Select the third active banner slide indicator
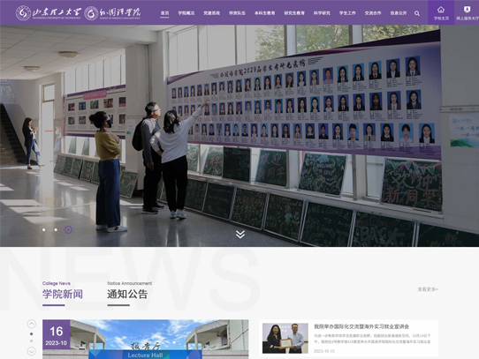The width and height of the screenshot is (479, 359). [x=68, y=229]
